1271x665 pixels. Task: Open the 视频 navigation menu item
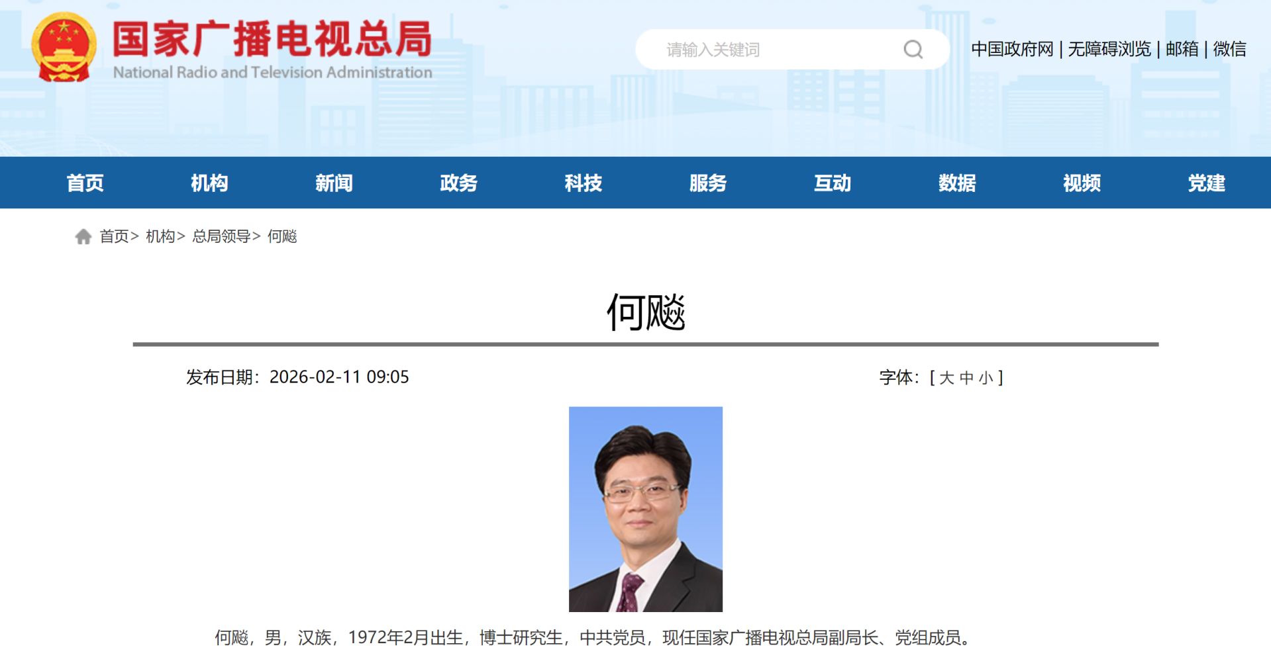click(1082, 183)
